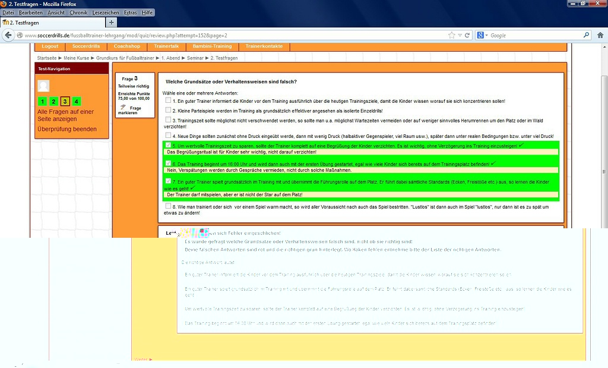The image size is (608, 368).
Task: Click the Meine Kurse breadcrumb link
Action: 76,58
